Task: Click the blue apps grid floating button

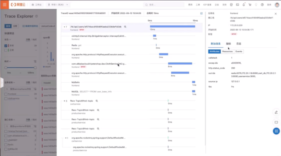Action: (x=276, y=131)
